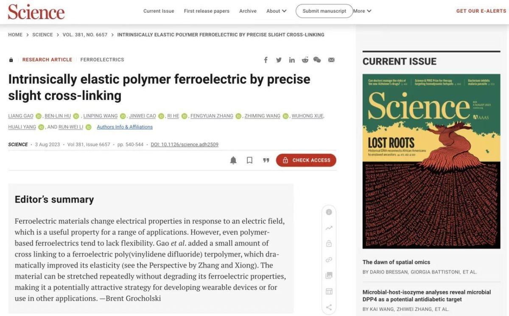This screenshot has width=509, height=316.
Task: Go to Current Issue menu item
Action: click(159, 11)
